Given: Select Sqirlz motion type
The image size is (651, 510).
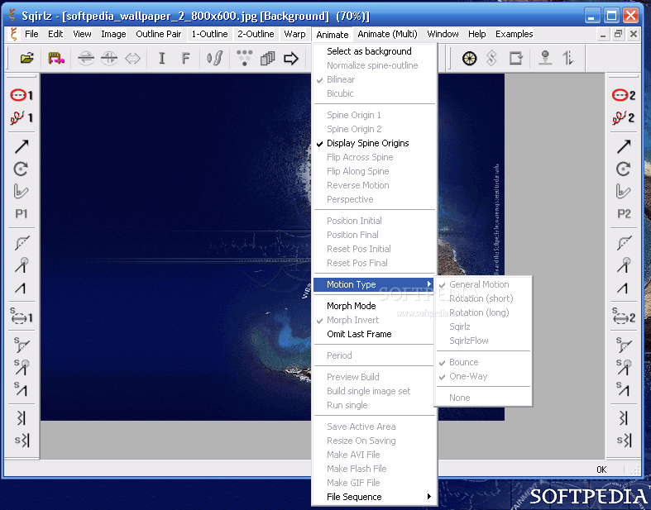Looking at the screenshot, I should [460, 326].
